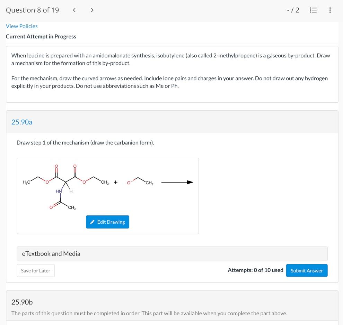Image resolution: width=343 pixels, height=325 pixels.
Task: Click the 'Question 8 of 19' title
Action: [x=32, y=10]
